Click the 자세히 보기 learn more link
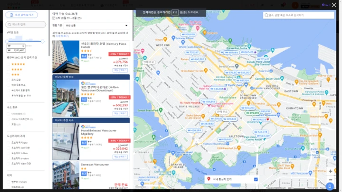 point(62,36)
